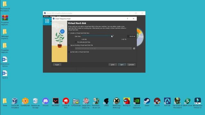Click the browse folder icon beside disk file dropdown

coord(134,48)
